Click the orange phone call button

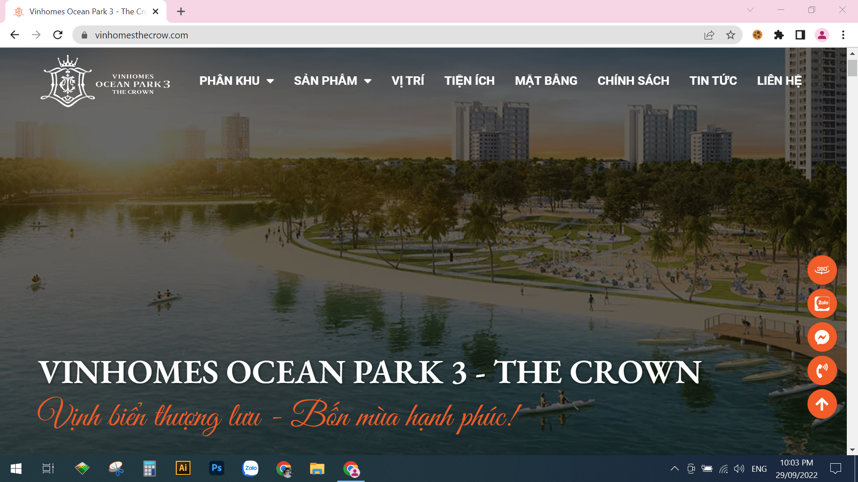click(822, 370)
